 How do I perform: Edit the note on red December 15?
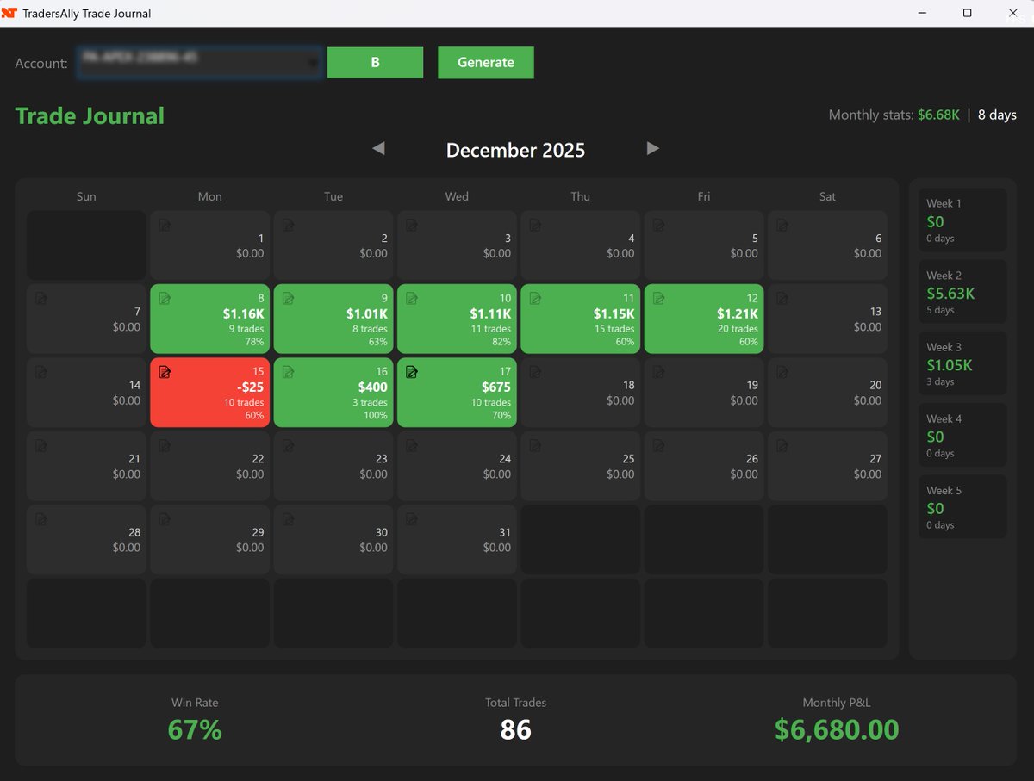165,372
